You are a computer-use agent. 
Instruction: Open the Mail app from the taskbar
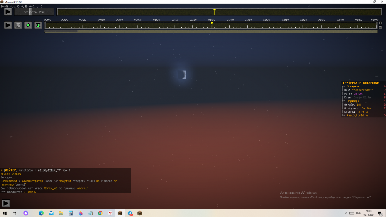[51, 213]
